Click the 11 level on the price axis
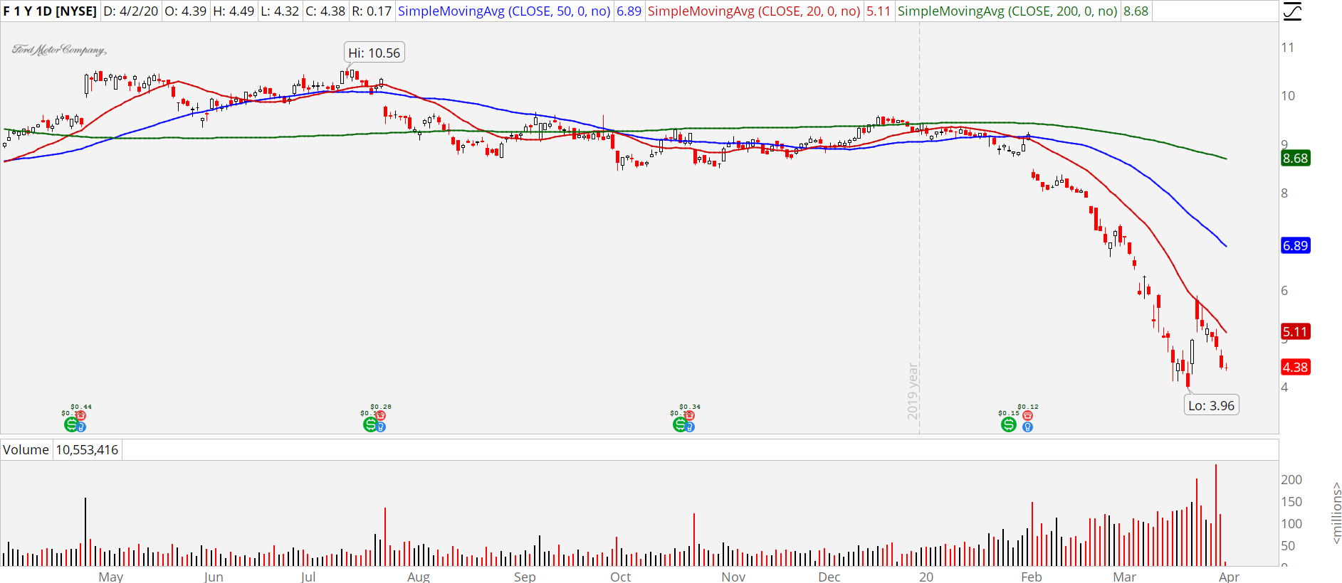Image resolution: width=1342 pixels, height=583 pixels. [1287, 48]
